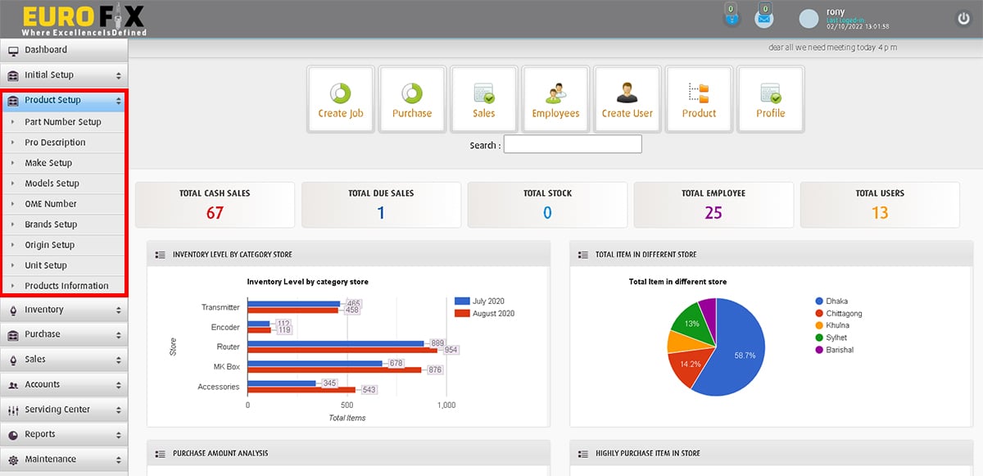Expand the Servicing Center menu
The height and width of the screenshot is (476, 983).
(64, 410)
